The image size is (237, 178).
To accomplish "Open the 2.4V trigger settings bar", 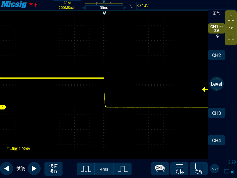I will (185, 6).
